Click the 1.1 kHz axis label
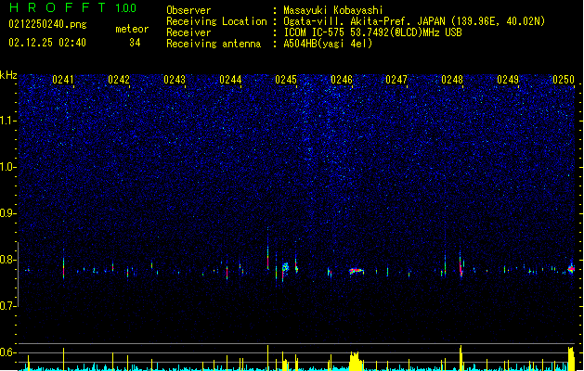The image size is (584, 371). 7,121
